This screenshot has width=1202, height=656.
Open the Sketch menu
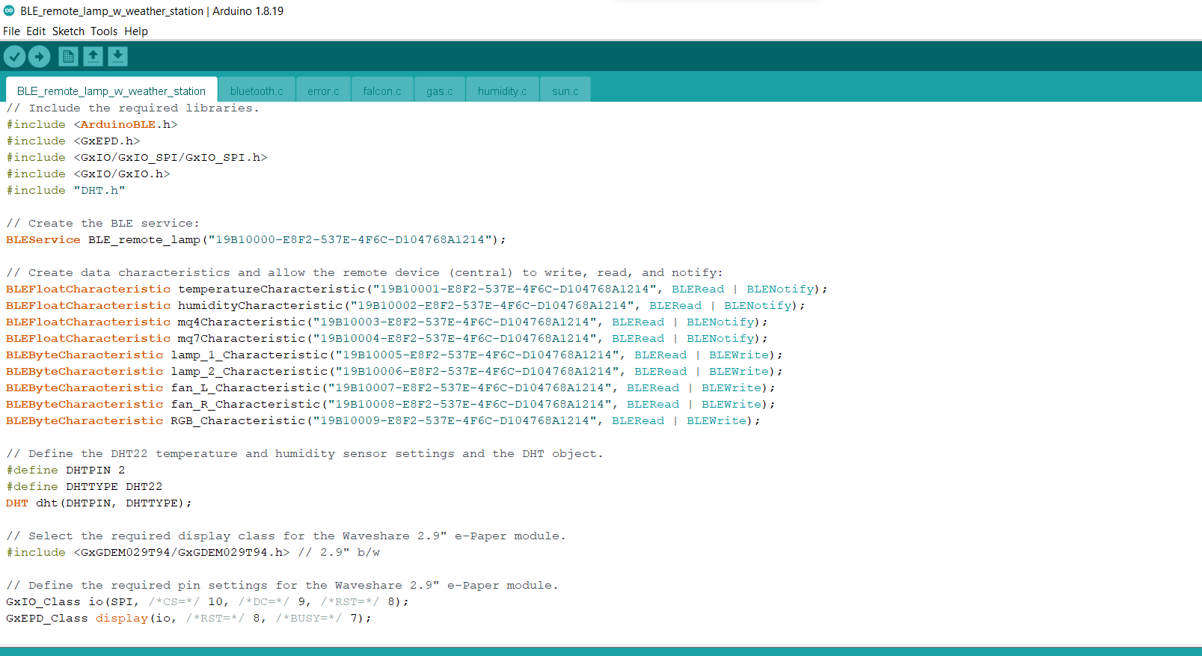pyautogui.click(x=68, y=31)
